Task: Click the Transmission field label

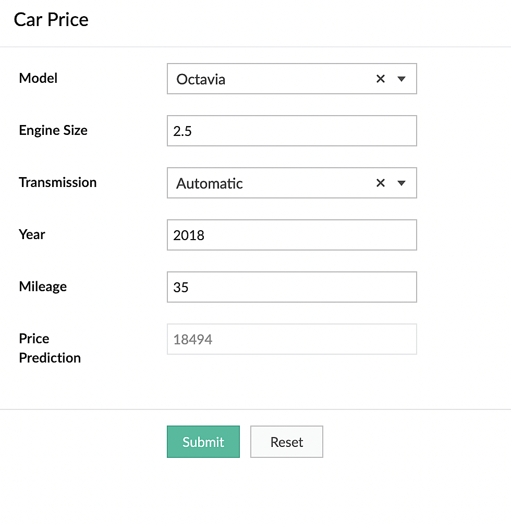Action: coord(57,182)
